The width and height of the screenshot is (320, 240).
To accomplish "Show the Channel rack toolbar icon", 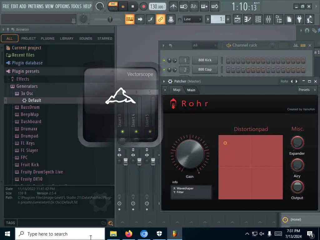I will (x=258, y=19).
